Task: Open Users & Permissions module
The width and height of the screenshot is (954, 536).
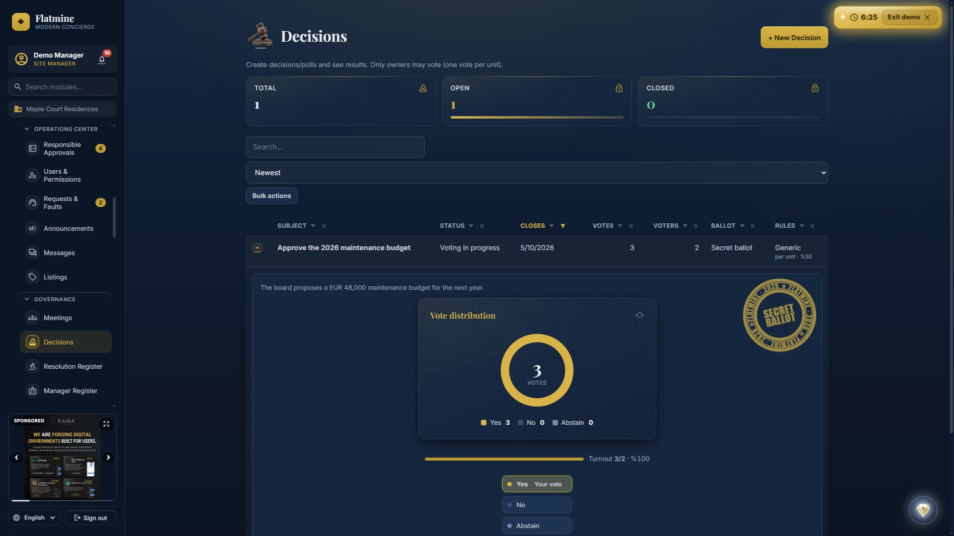Action: point(66,175)
